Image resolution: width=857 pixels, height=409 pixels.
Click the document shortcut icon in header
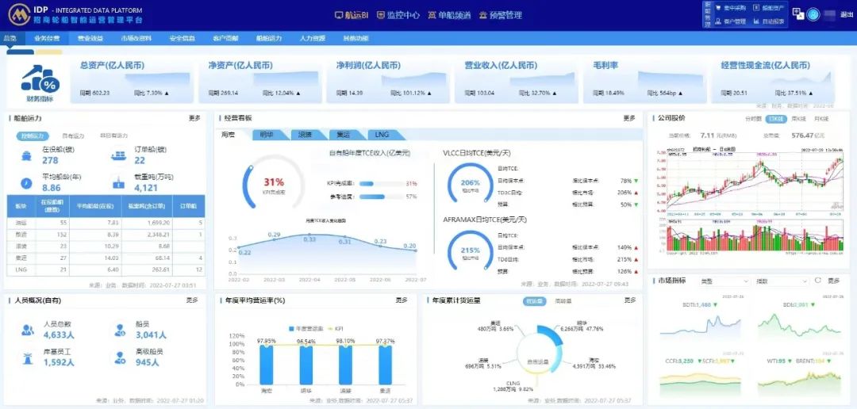756,8
